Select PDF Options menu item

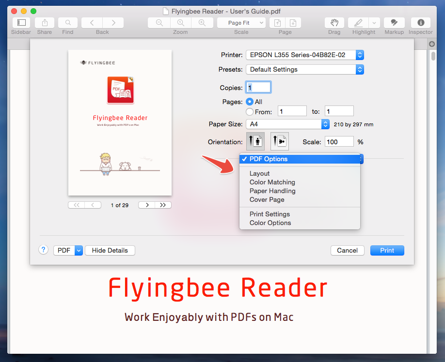300,159
